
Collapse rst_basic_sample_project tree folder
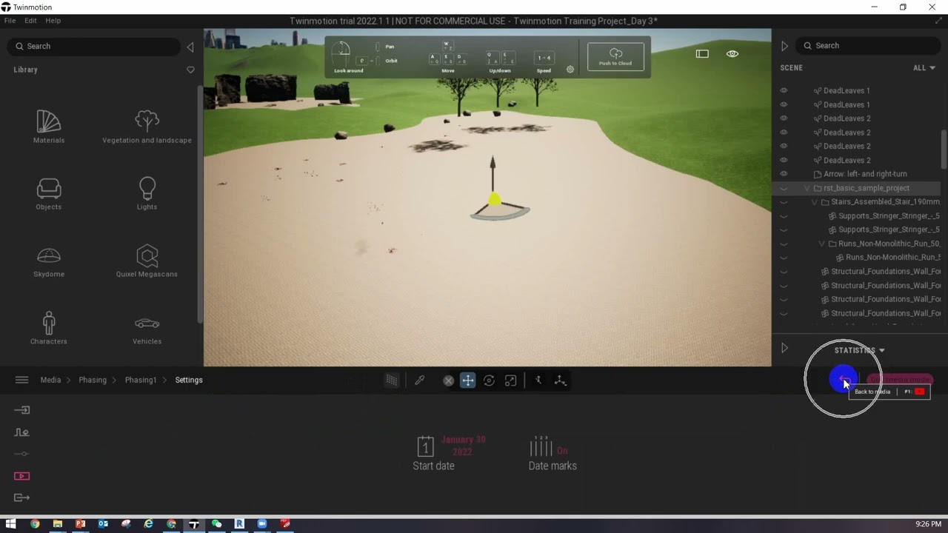[x=807, y=188]
